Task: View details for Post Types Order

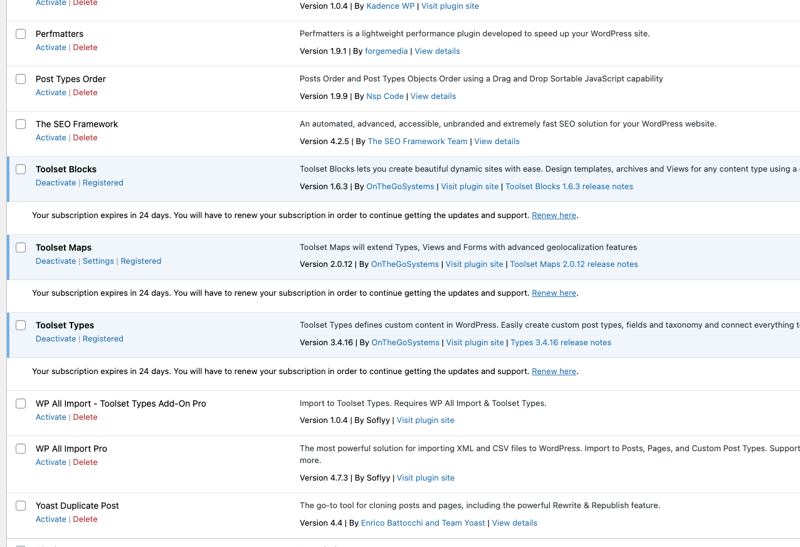Action: (433, 96)
